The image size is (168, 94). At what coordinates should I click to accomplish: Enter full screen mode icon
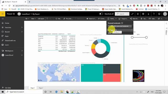tap(132, 14)
